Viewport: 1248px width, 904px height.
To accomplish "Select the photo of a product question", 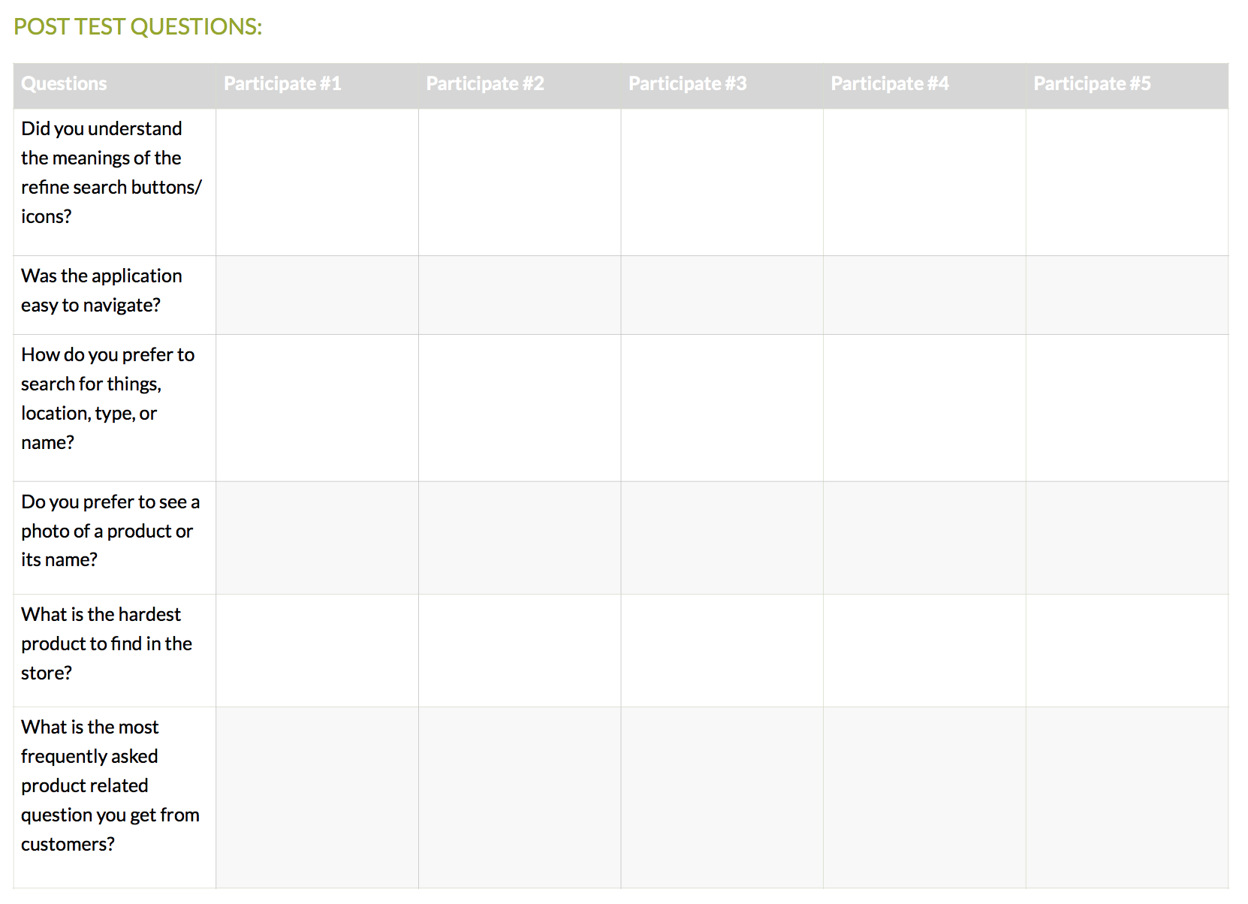I will pyautogui.click(x=110, y=531).
